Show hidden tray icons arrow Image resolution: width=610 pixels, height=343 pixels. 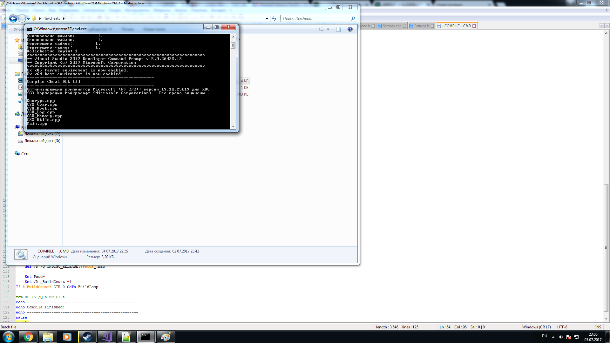point(553,337)
